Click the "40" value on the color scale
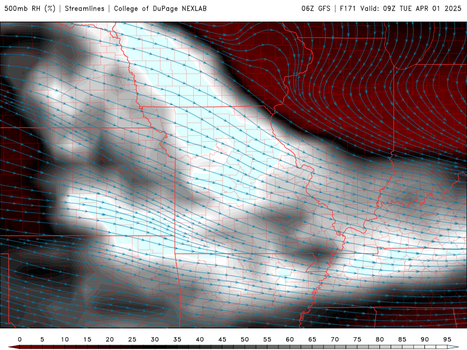Image resolution: width=467 pixels, height=350 pixels. tap(200, 339)
